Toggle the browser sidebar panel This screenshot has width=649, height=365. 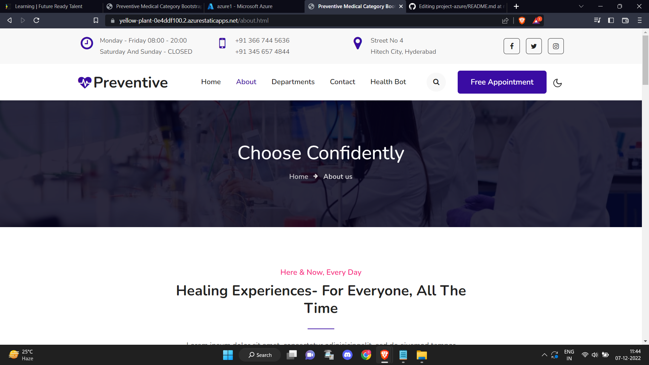[611, 21]
